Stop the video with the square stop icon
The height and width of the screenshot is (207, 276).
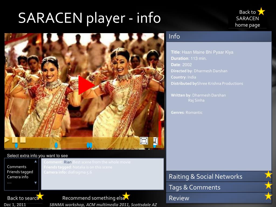[23, 140]
